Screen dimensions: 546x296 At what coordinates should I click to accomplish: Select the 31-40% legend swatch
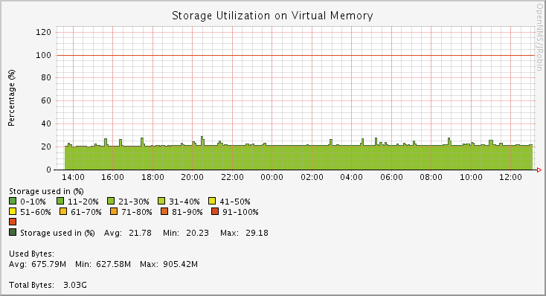161,202
